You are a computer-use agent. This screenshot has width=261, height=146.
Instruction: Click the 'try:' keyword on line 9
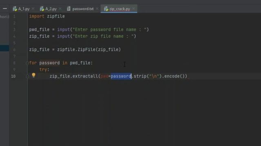coord(44,70)
